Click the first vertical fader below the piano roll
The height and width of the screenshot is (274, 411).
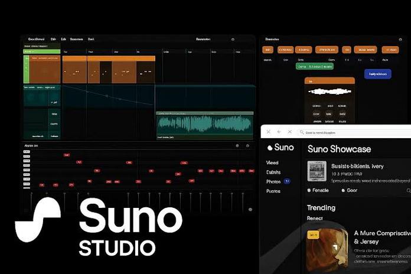[x=31, y=201]
